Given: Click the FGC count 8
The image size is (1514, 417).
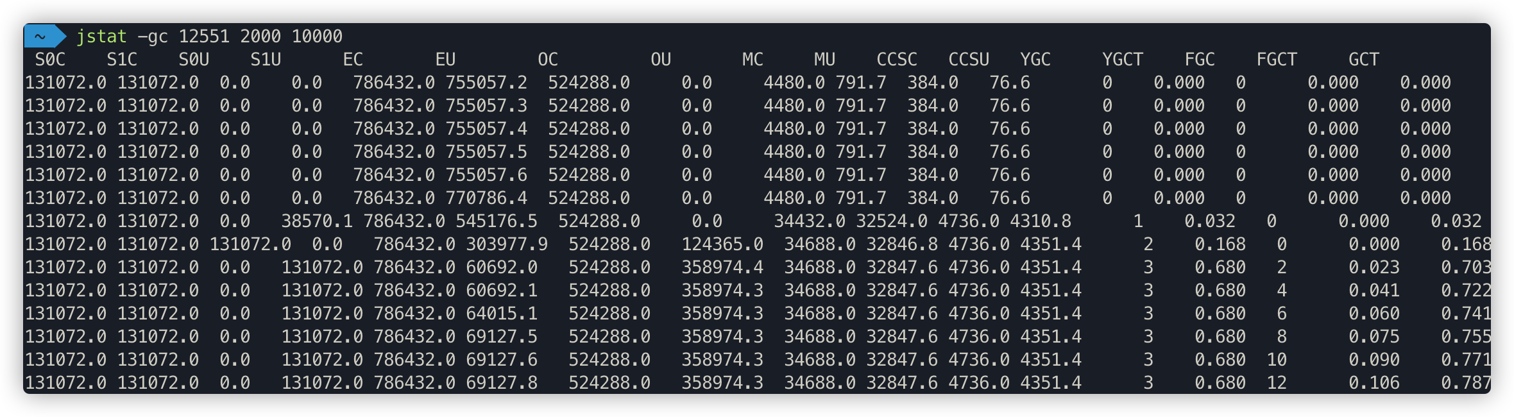Looking at the screenshot, I should (x=1282, y=337).
